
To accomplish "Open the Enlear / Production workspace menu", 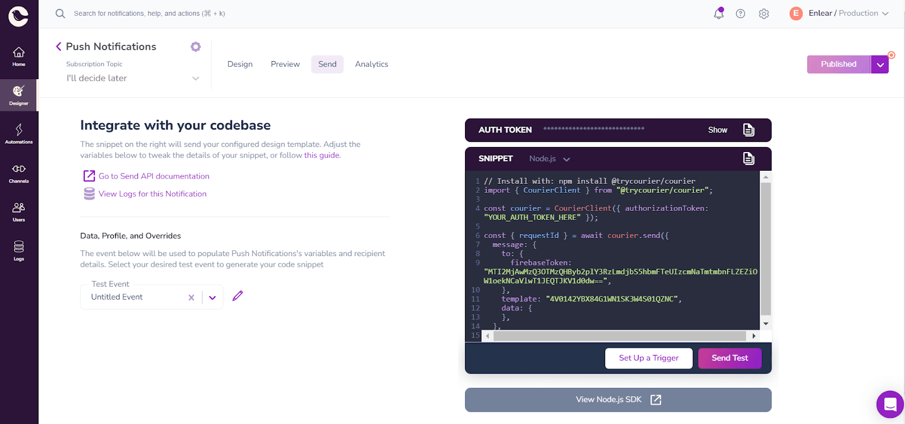I will point(848,14).
